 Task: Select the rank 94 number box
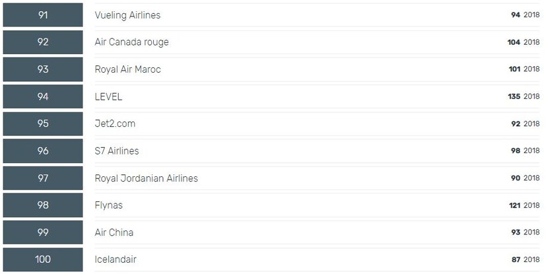(x=43, y=96)
